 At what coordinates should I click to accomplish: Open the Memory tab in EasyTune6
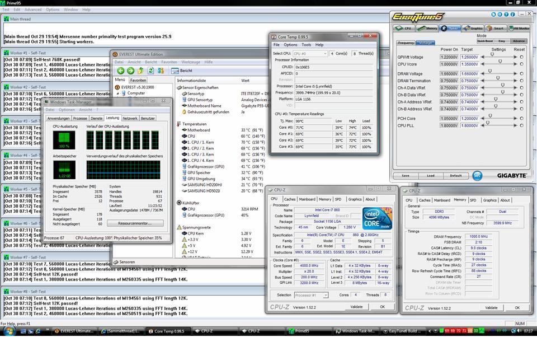pos(427,28)
